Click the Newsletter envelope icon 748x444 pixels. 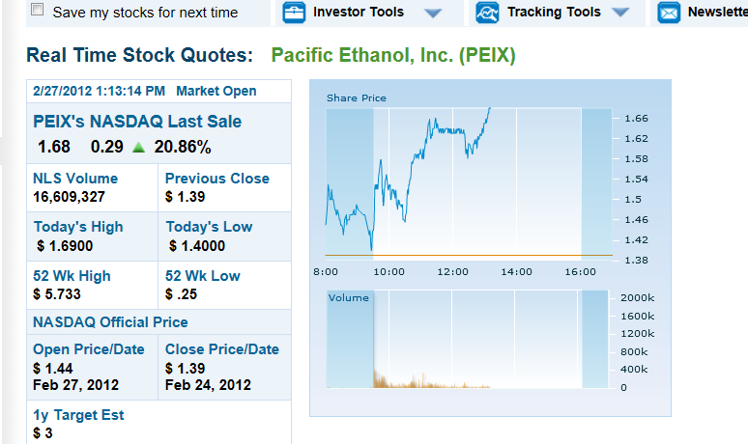click(x=668, y=13)
